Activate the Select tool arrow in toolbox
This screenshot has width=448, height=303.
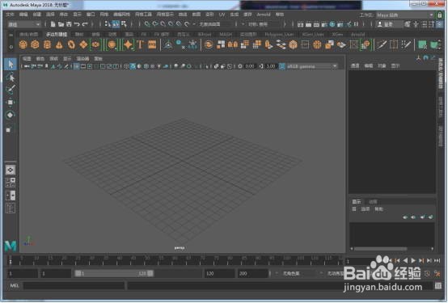pos(11,64)
